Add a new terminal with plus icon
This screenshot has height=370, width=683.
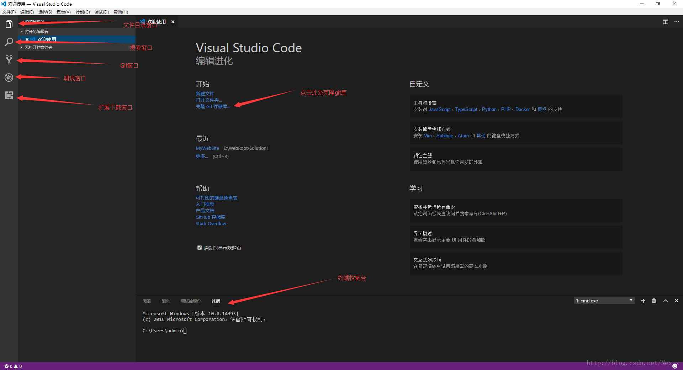pos(643,301)
